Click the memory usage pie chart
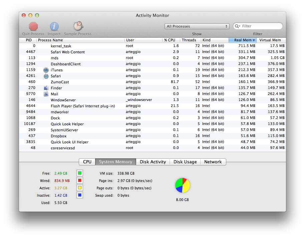Image resolution: width=305 pixels, height=238 pixels. [x=183, y=185]
